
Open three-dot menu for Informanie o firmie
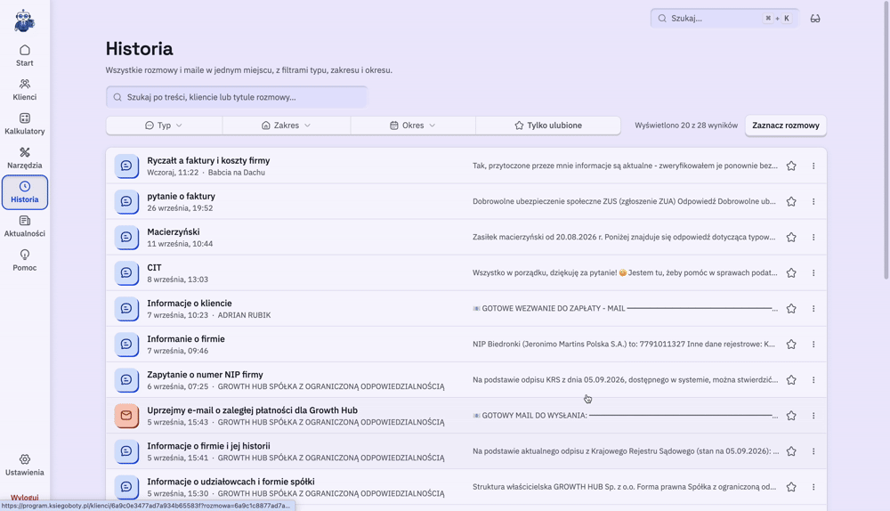pyautogui.click(x=813, y=344)
